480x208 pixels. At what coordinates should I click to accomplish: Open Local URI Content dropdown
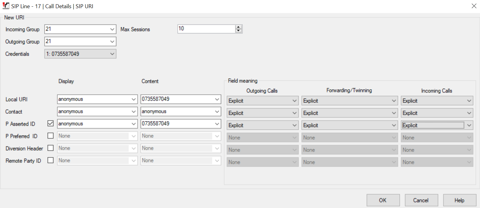click(217, 99)
